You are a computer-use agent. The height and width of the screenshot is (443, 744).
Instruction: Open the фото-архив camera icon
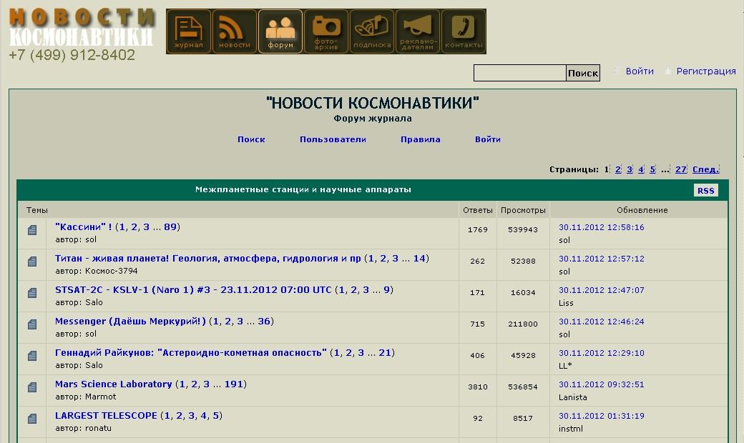326,31
